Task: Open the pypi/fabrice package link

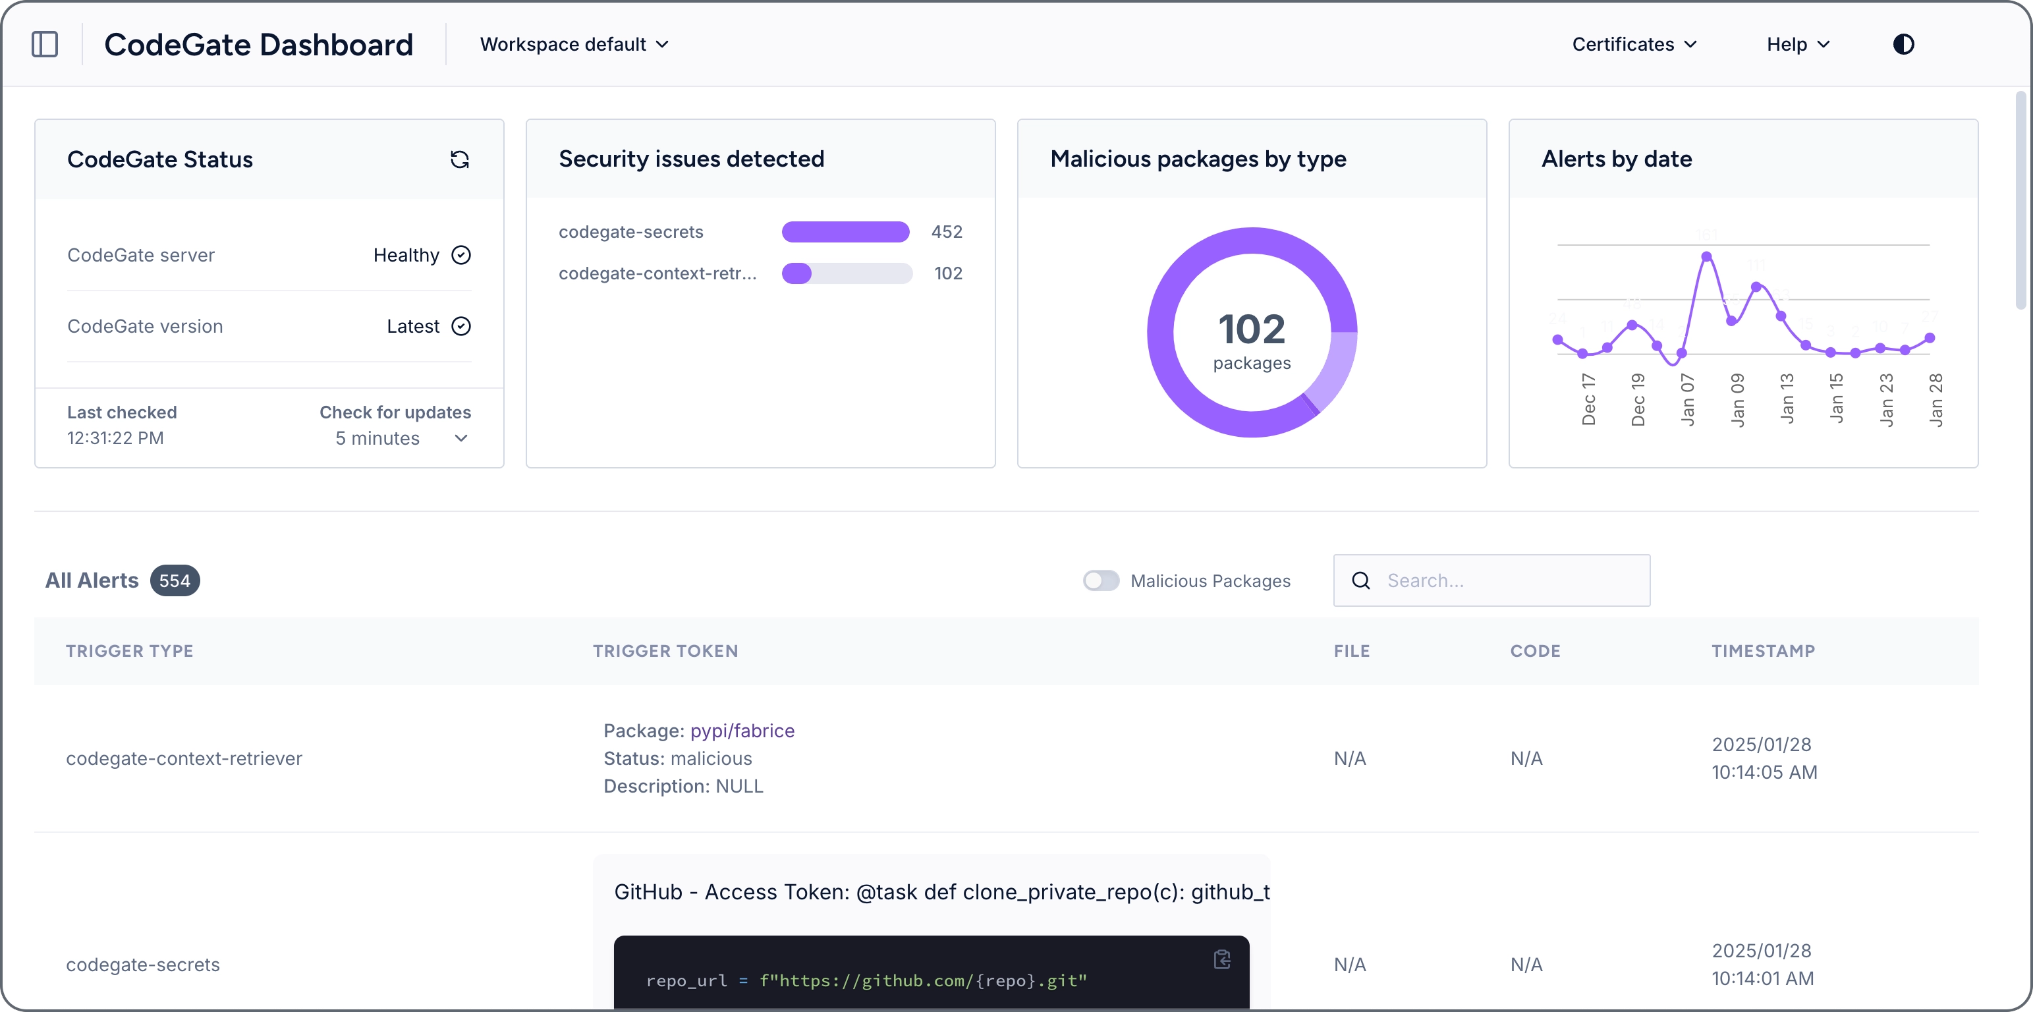Action: (742, 730)
